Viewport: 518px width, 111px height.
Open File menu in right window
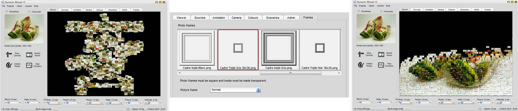click(x=355, y=6)
